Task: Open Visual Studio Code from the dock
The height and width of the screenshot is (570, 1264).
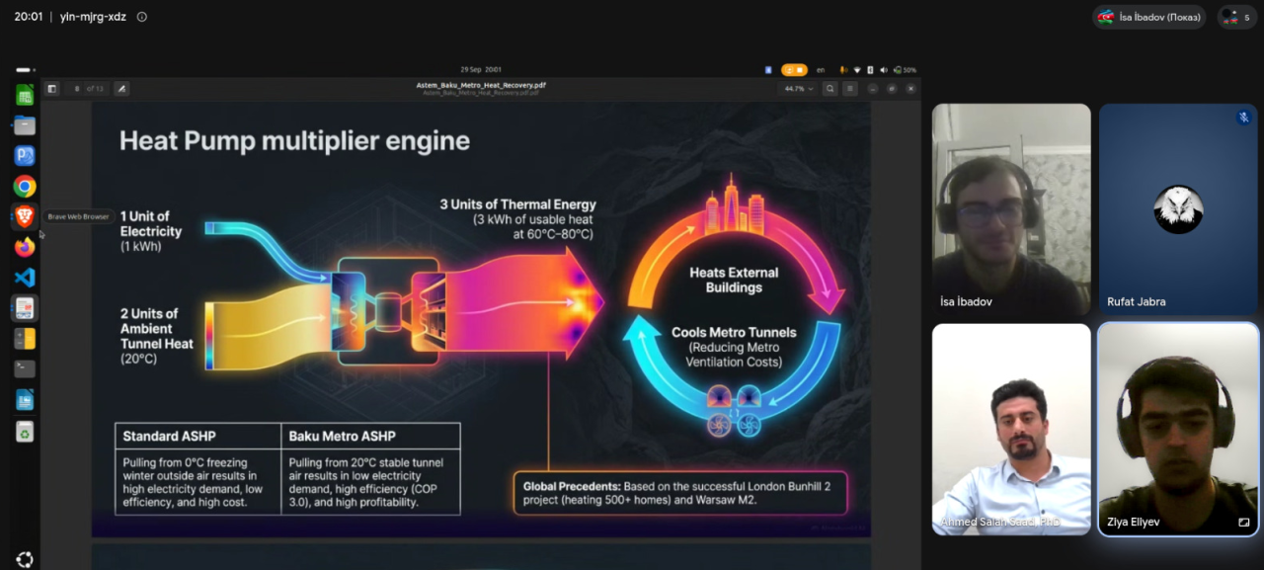Action: 25,278
